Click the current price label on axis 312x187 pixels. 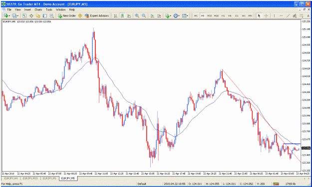pos(306,148)
